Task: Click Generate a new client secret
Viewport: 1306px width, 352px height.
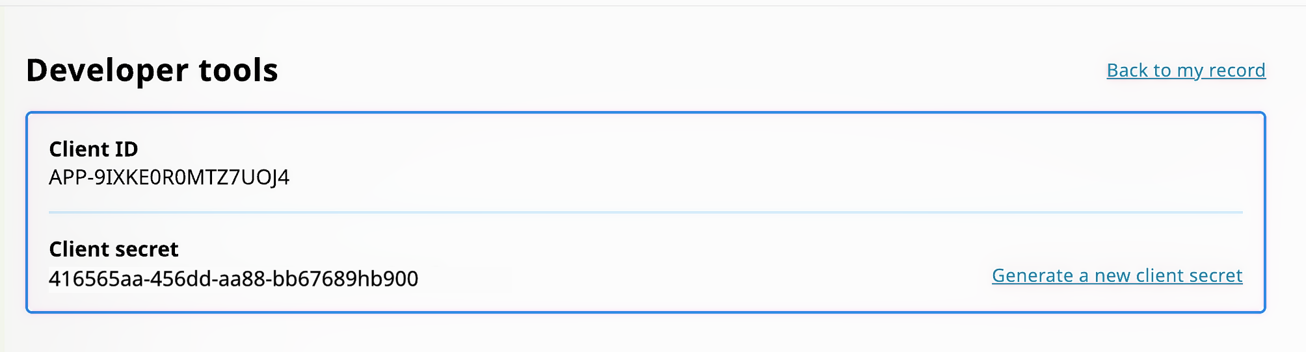Action: pos(1117,275)
